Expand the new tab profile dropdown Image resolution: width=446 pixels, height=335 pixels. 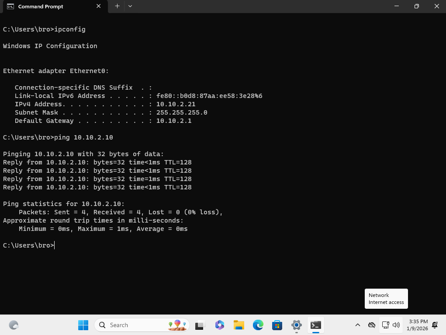[130, 6]
